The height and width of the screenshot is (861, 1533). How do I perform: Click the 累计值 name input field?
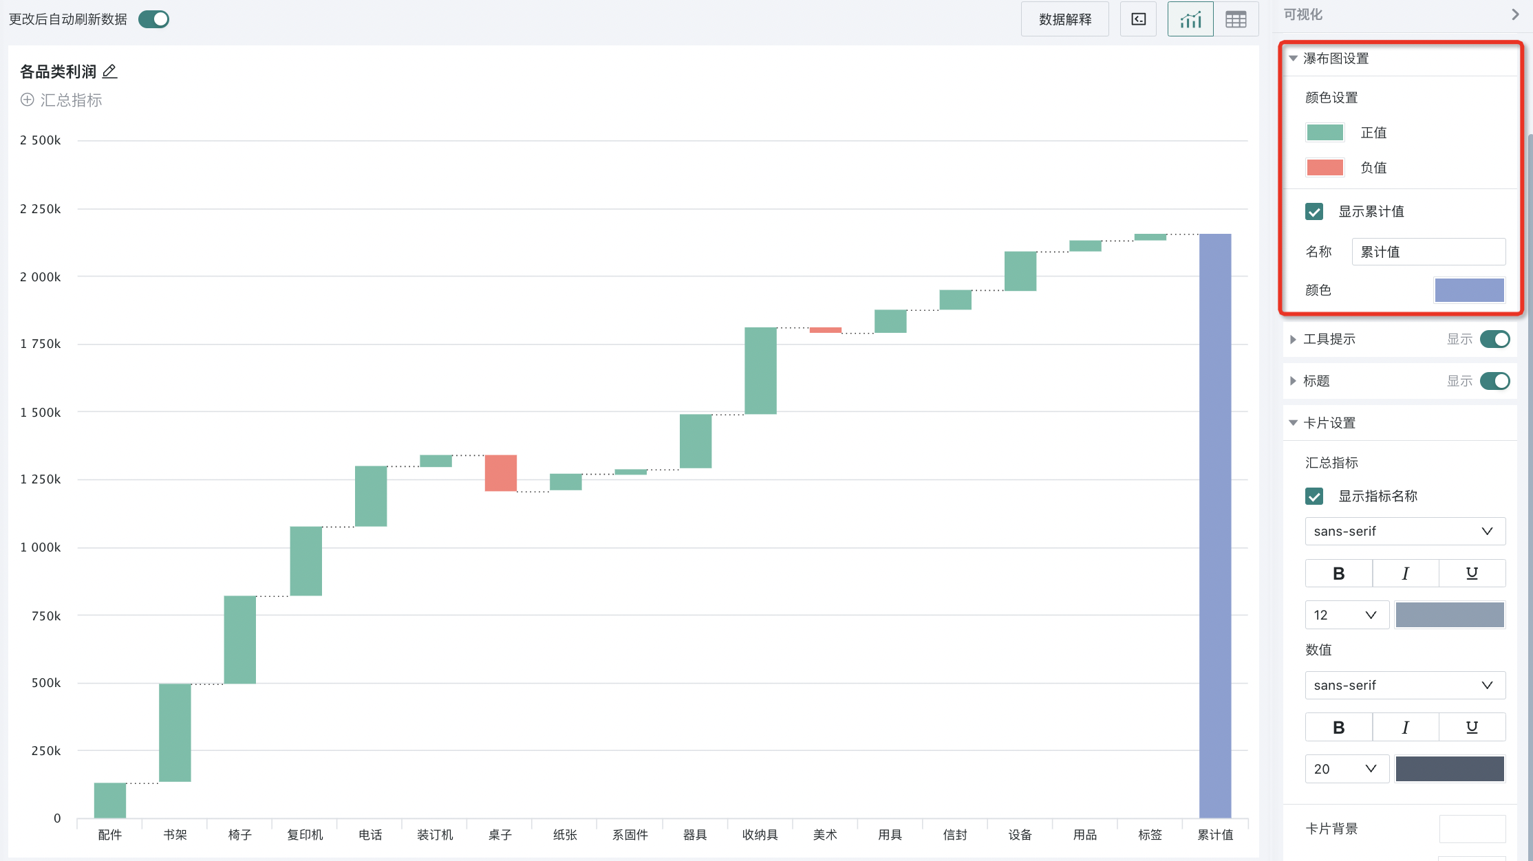click(x=1428, y=252)
